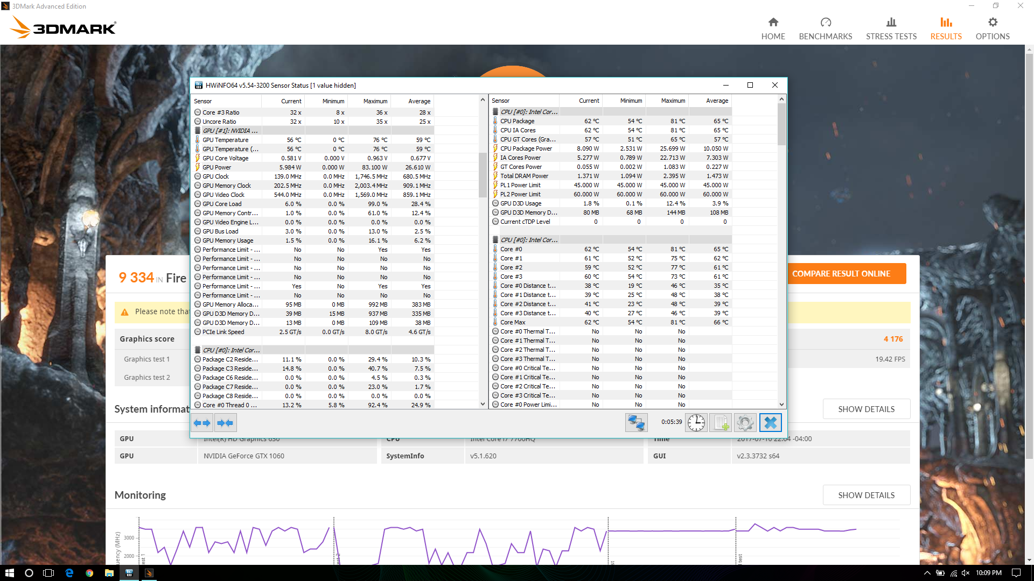Click Average column header in left HWiNFO pane
This screenshot has width=1034, height=581.
[413, 101]
